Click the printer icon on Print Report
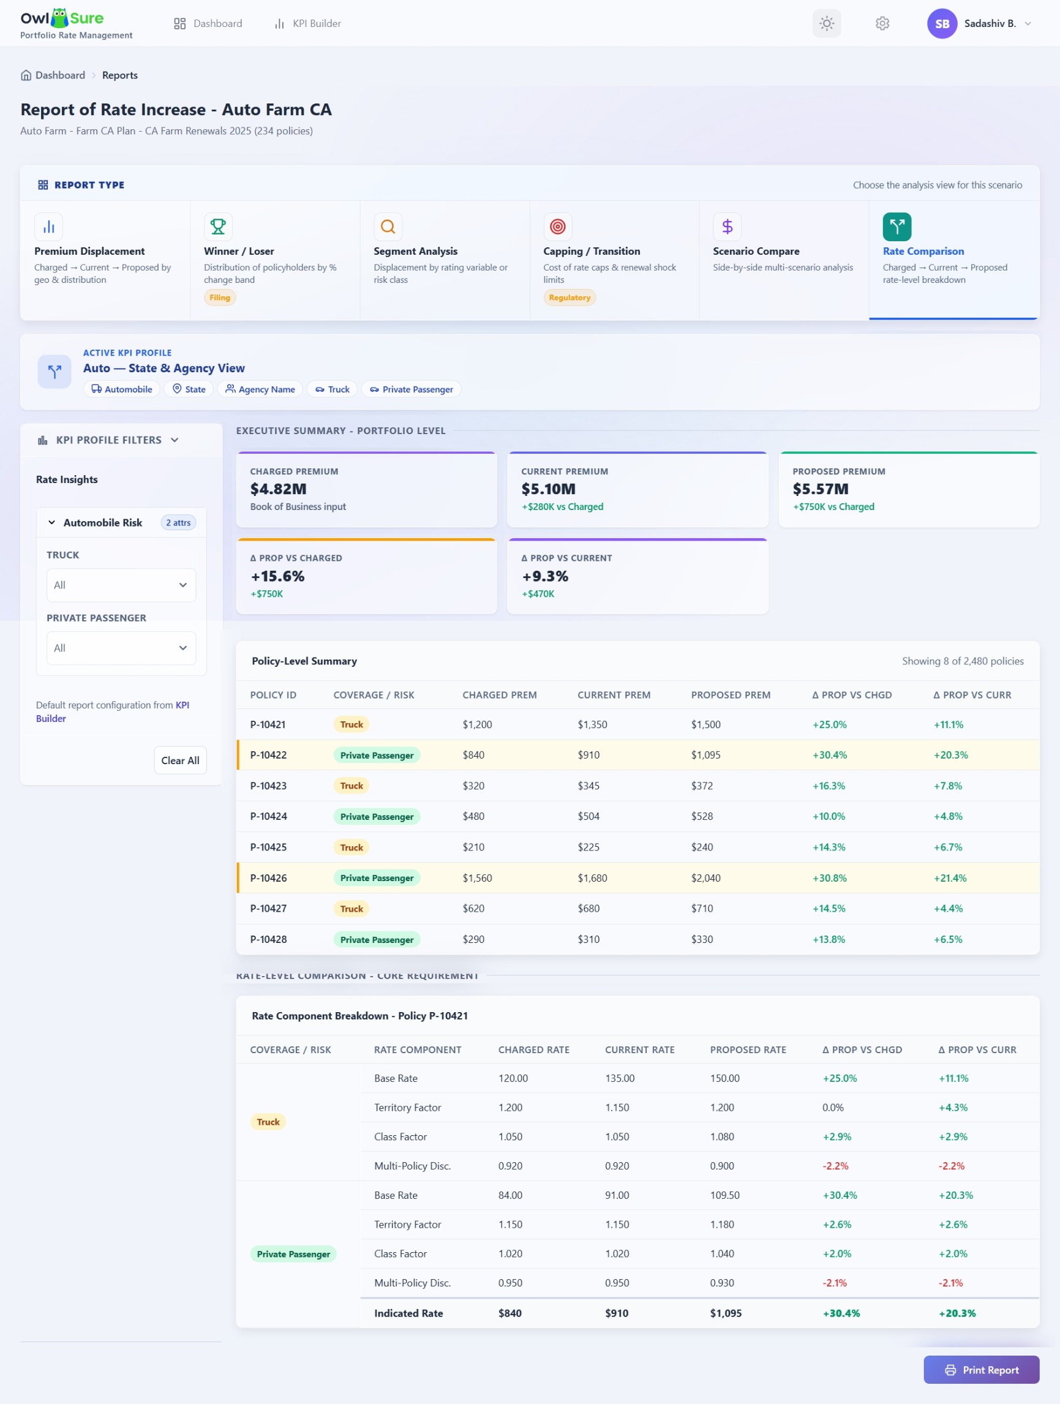The image size is (1060, 1404). 950,1370
